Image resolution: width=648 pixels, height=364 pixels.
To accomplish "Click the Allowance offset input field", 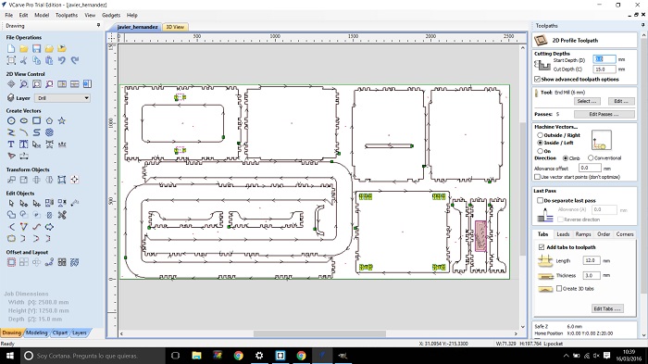I will pyautogui.click(x=590, y=168).
